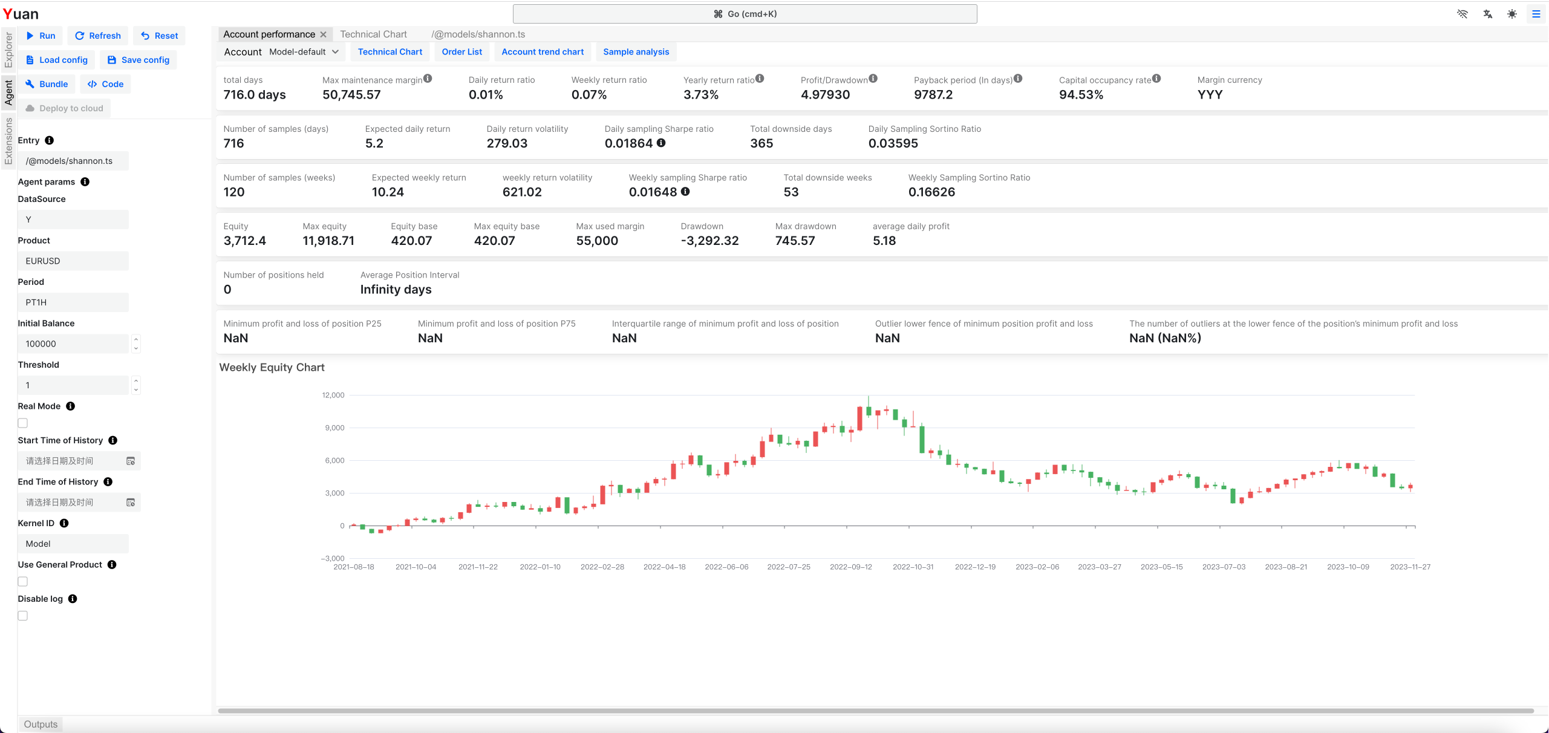The width and height of the screenshot is (1549, 733).
Task: Switch to the Technical Chart tab
Action: tap(373, 34)
